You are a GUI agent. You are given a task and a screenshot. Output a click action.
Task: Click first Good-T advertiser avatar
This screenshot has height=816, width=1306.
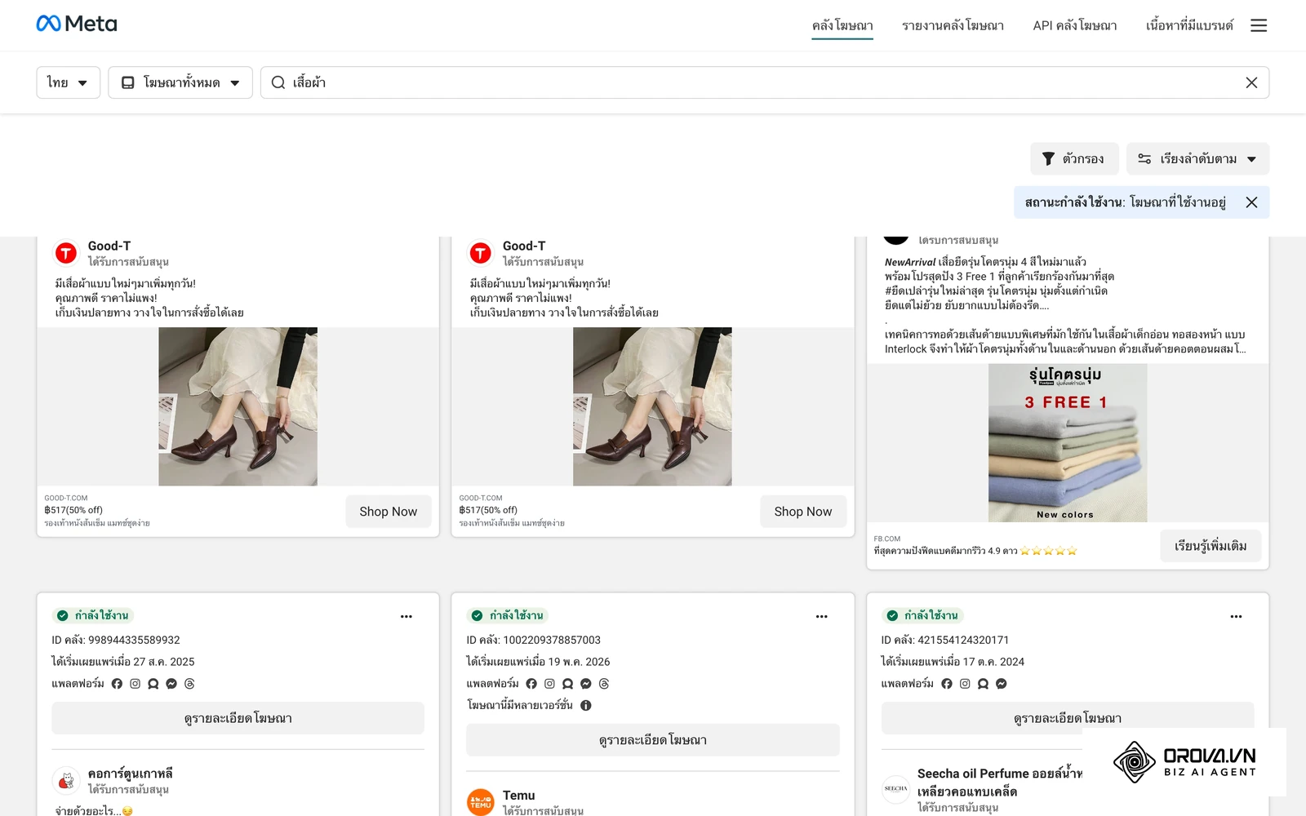[x=65, y=253]
